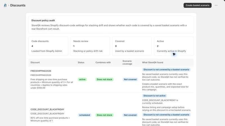Select the Loaded from Shopify Admin caption
The width and height of the screenshot is (225, 126).
coord(47,51)
